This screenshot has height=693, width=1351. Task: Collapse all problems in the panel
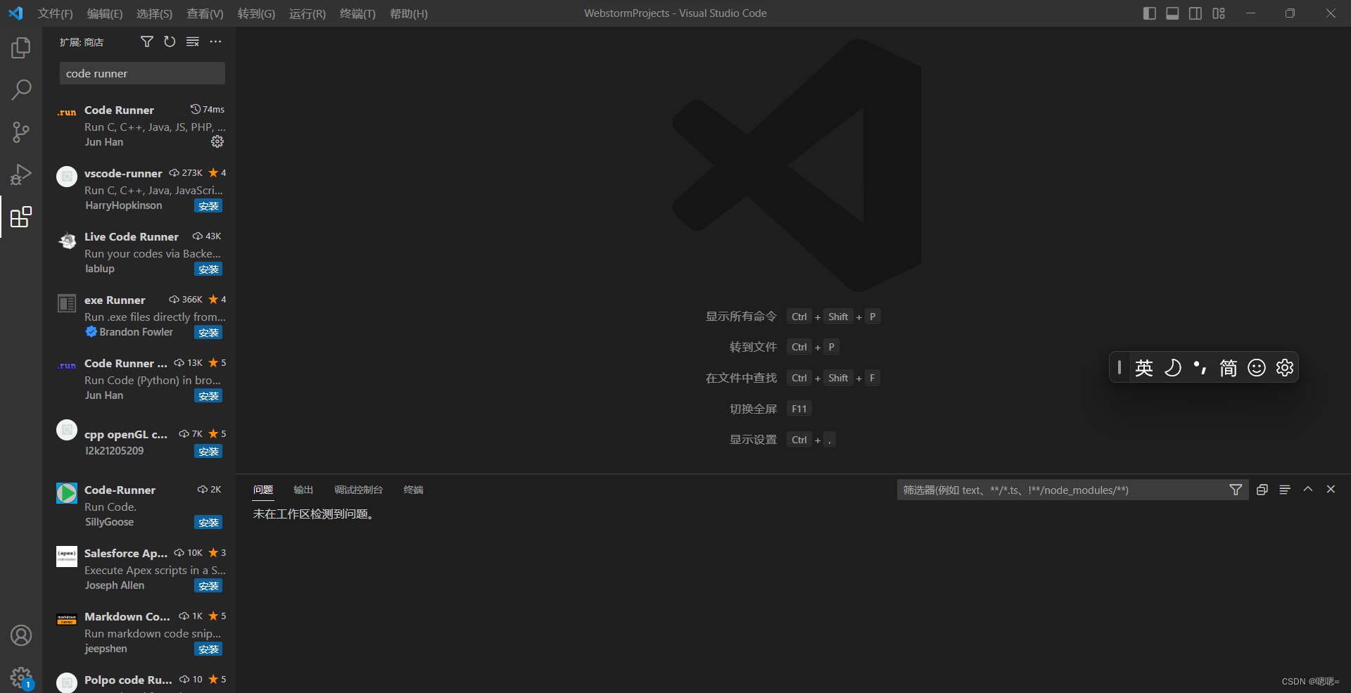click(x=1262, y=490)
